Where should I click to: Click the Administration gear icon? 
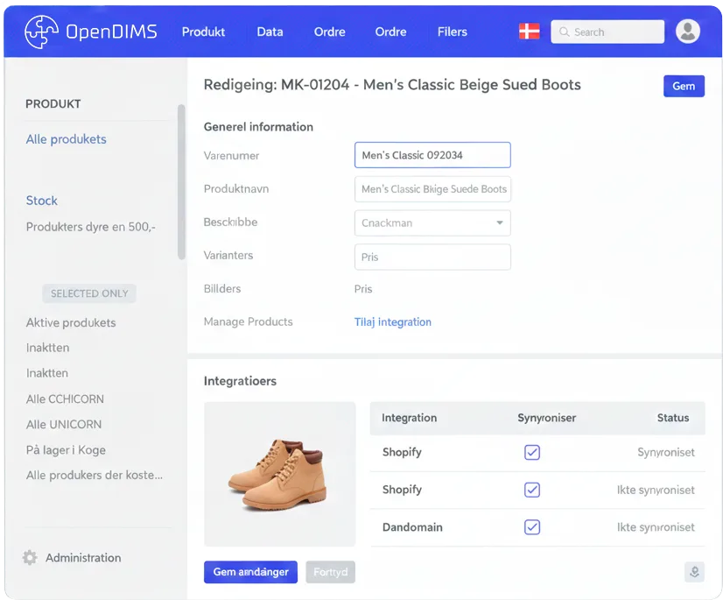(x=30, y=558)
